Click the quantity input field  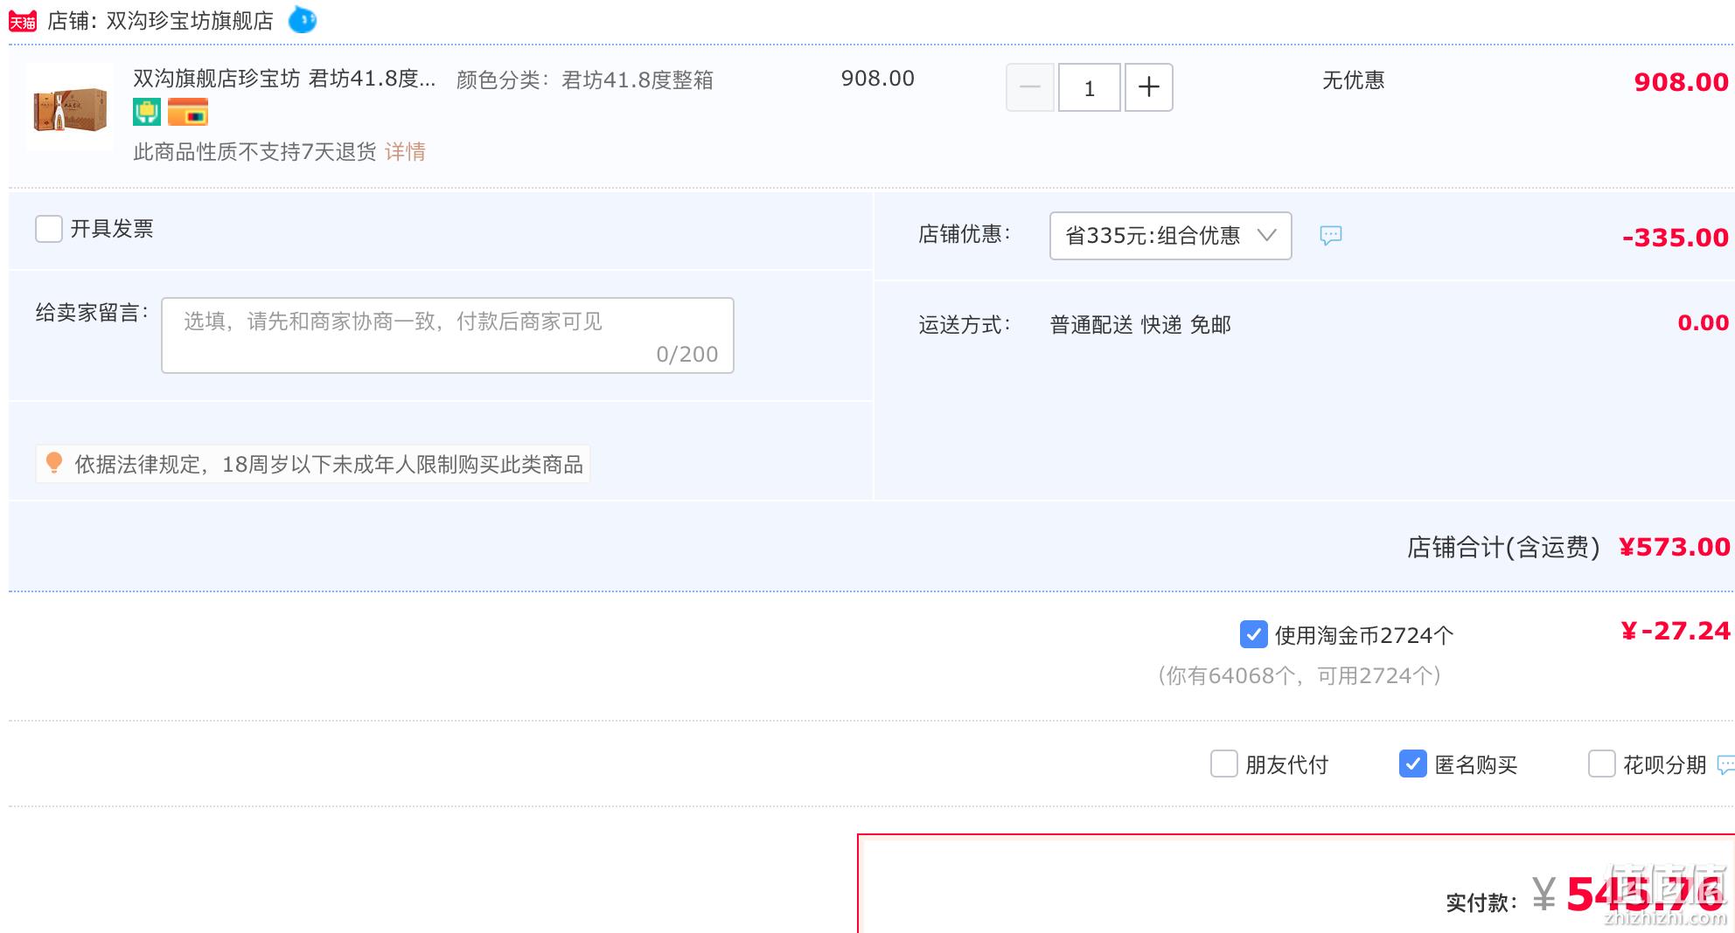tap(1090, 87)
